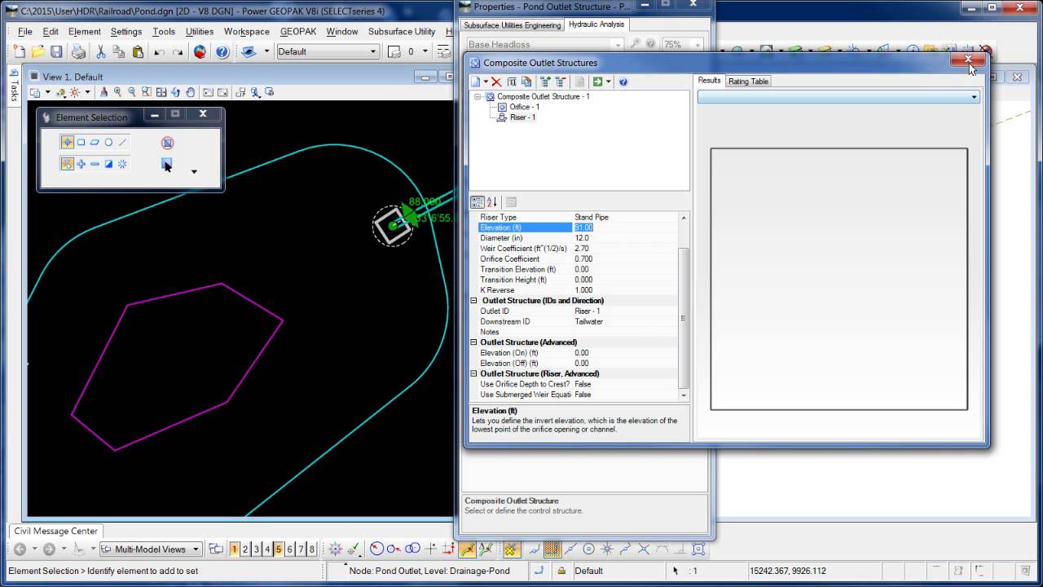Click the Rotate View icon
Image resolution: width=1043 pixels, height=587 pixels.
click(x=176, y=93)
